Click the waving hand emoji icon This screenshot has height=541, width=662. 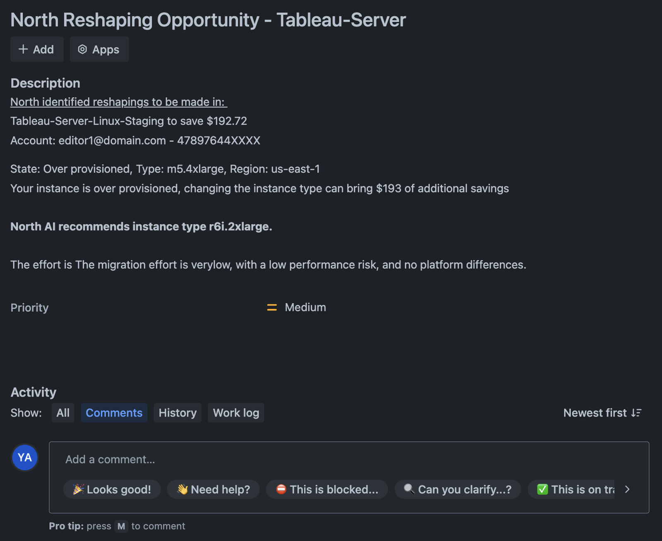(x=182, y=489)
